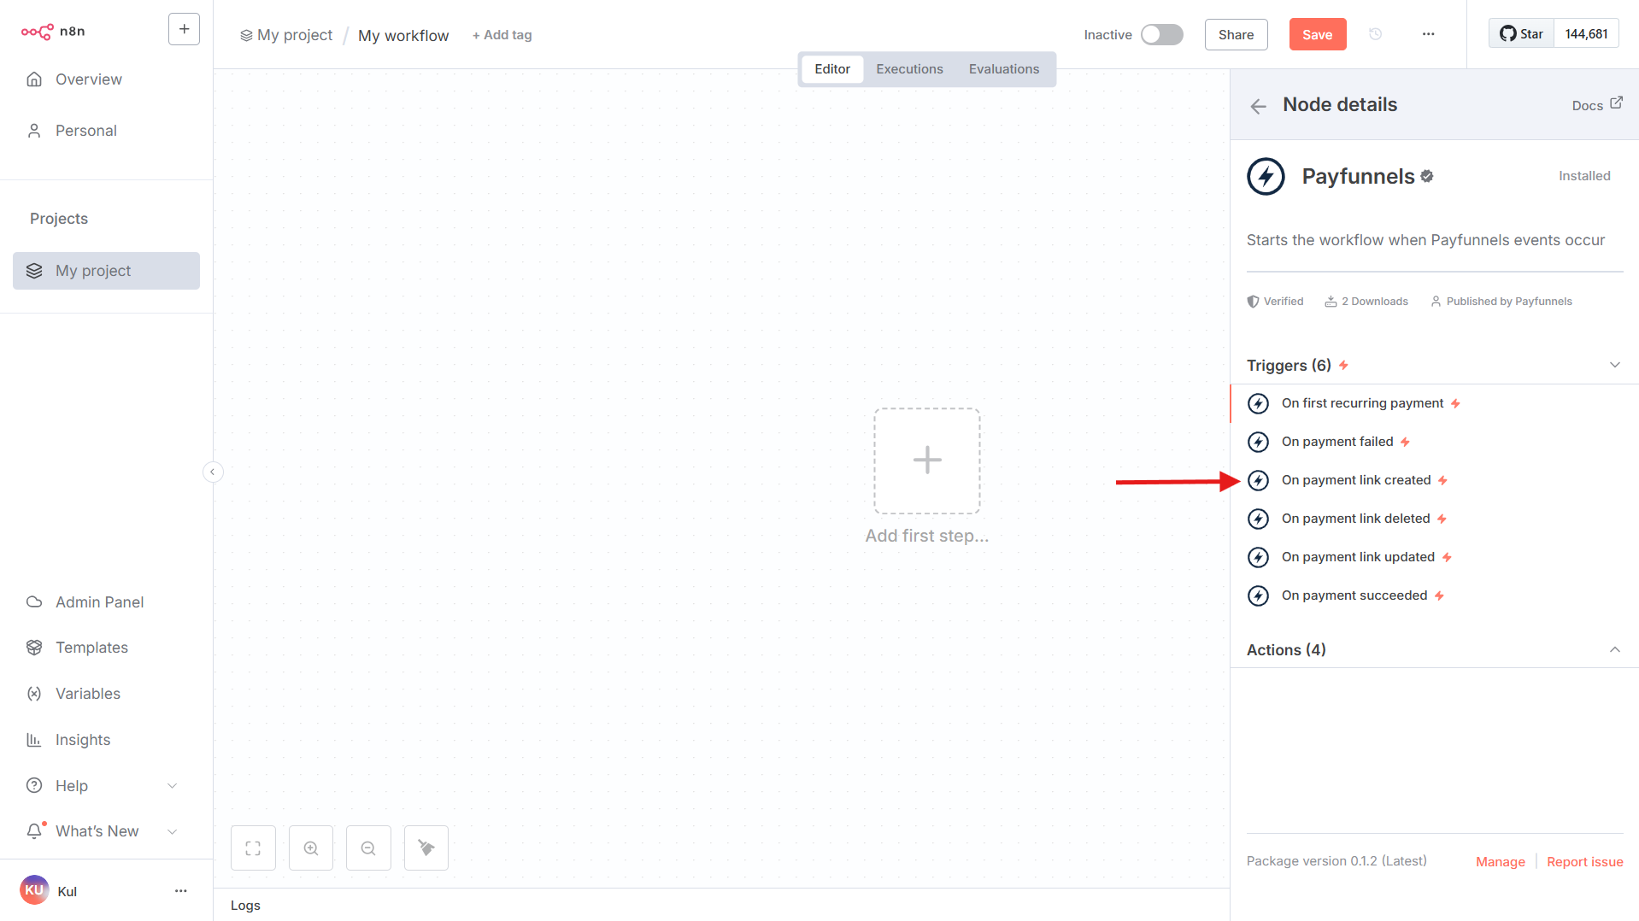
Task: Click the KU user avatar
Action: click(34, 890)
